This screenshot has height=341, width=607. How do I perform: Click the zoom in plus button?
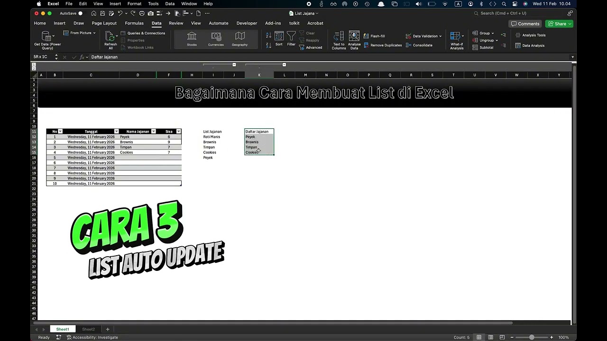point(552,337)
